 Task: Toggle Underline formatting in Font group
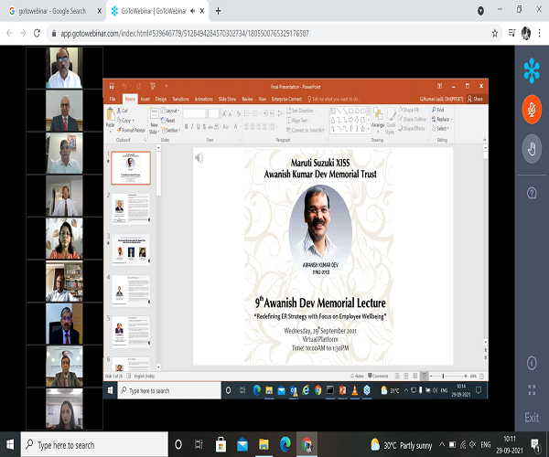click(198, 126)
